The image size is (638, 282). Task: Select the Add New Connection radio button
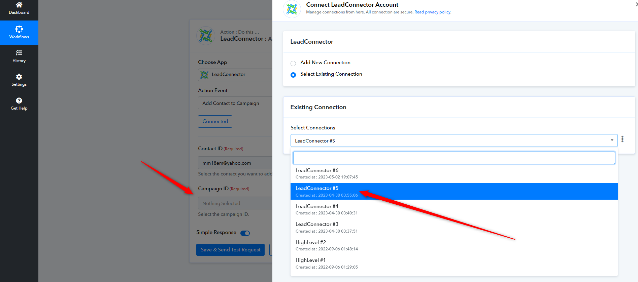point(293,63)
